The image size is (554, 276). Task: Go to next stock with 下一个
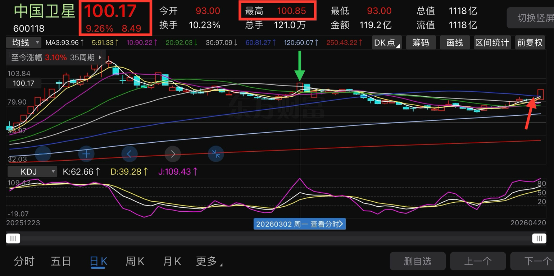point(532,261)
